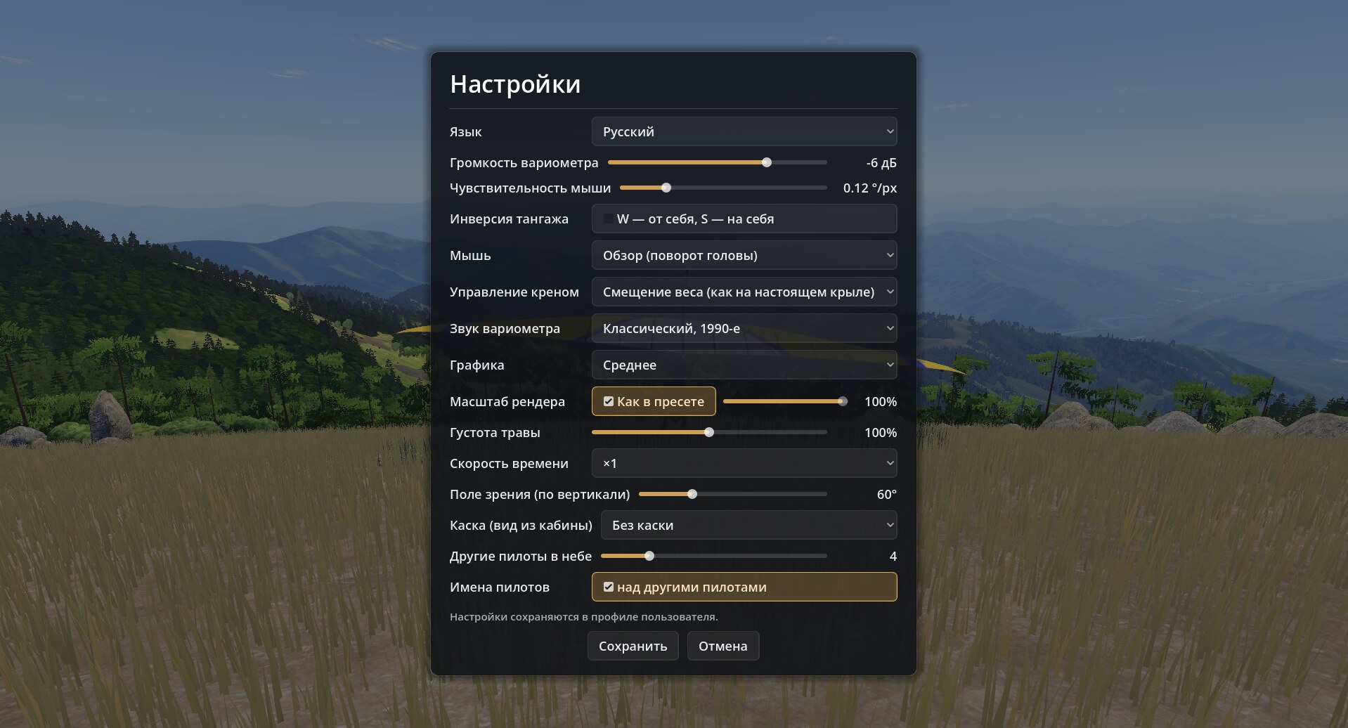Screen dimensions: 1348x728
Task: Click the 60° field-of-view value
Action: tap(887, 494)
